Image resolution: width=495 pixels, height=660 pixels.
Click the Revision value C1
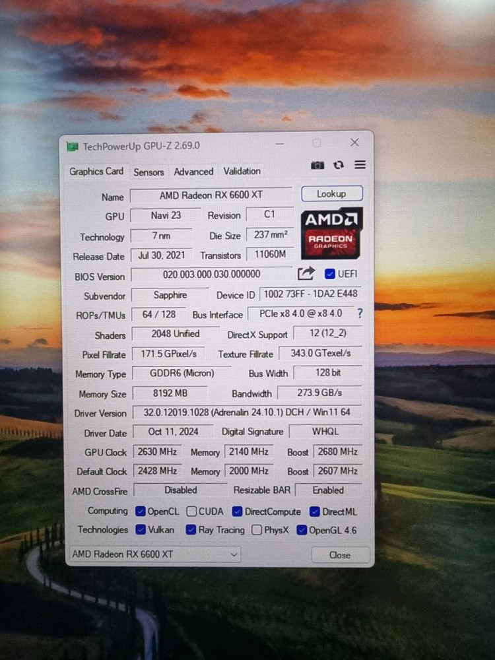point(269,214)
